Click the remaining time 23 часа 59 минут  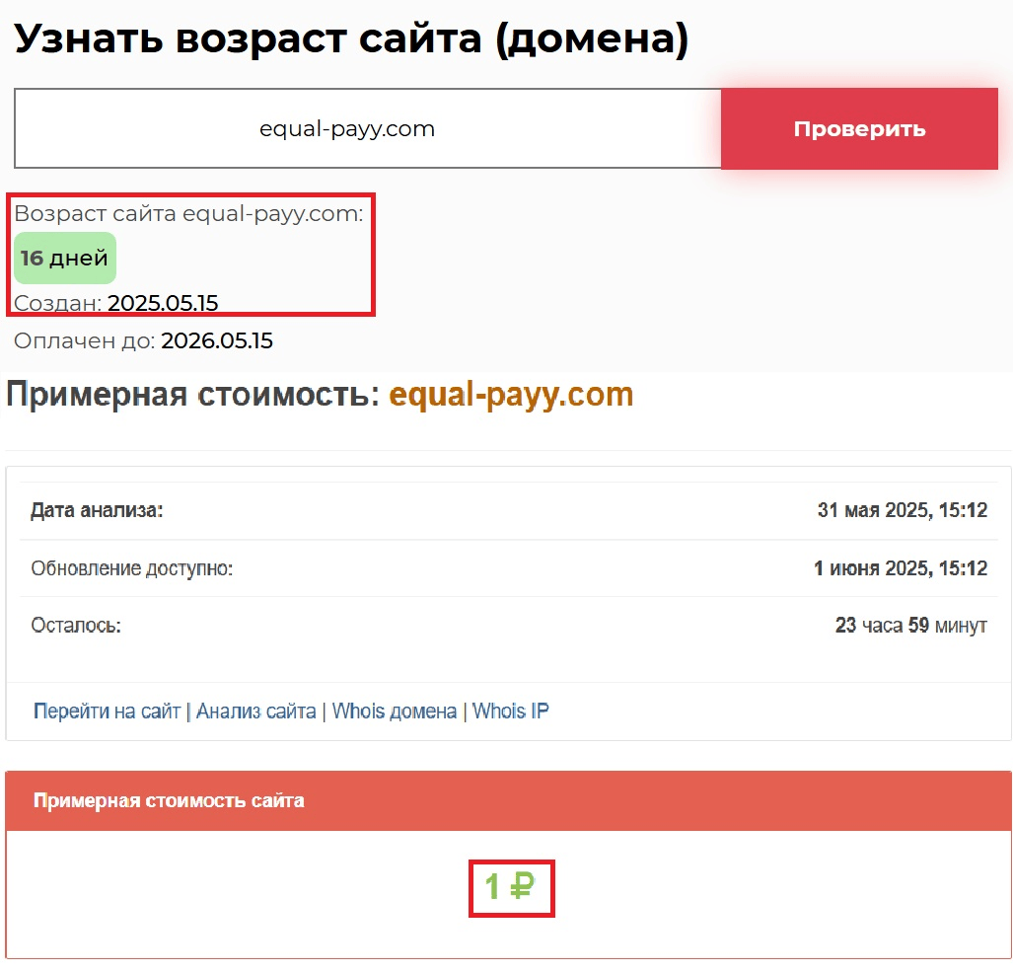910,626
